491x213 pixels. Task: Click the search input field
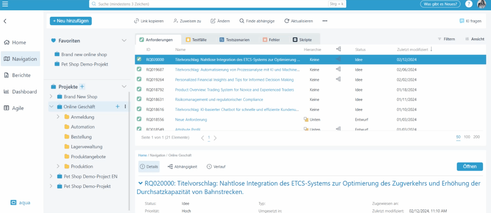point(209,4)
